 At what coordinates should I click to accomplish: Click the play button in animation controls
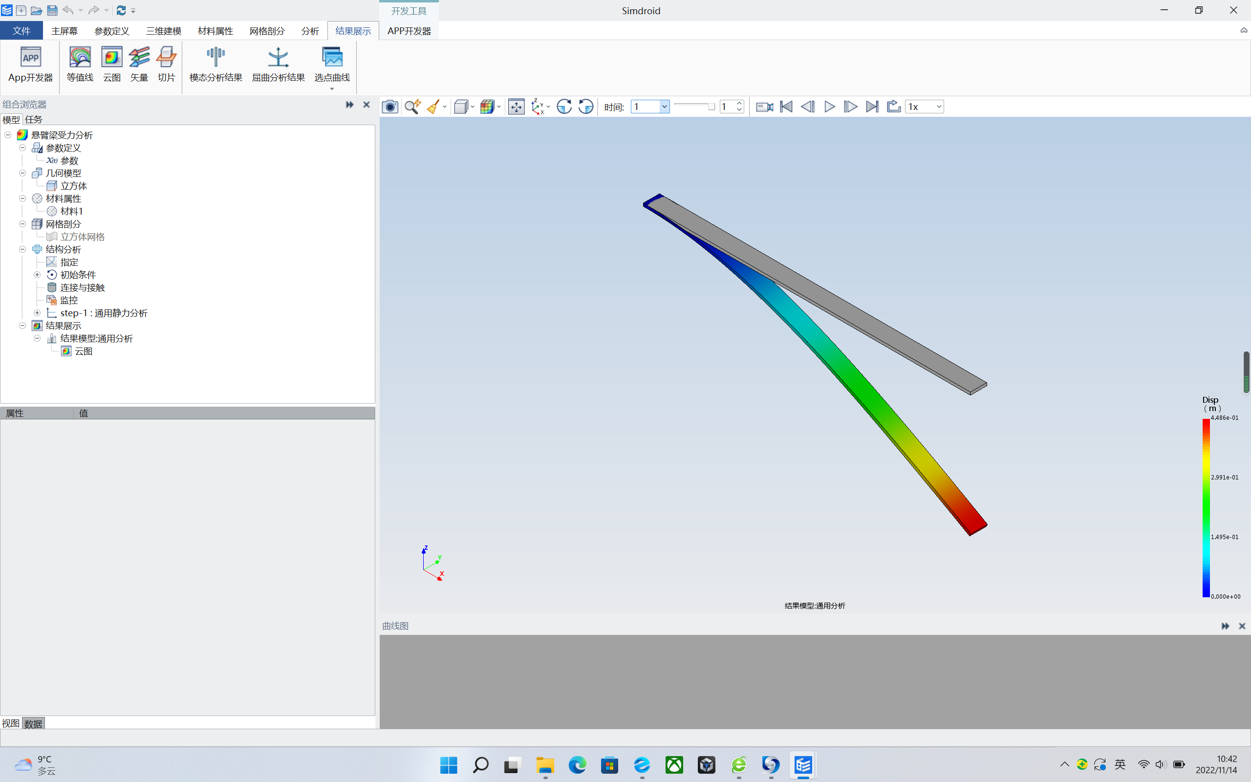tap(829, 107)
